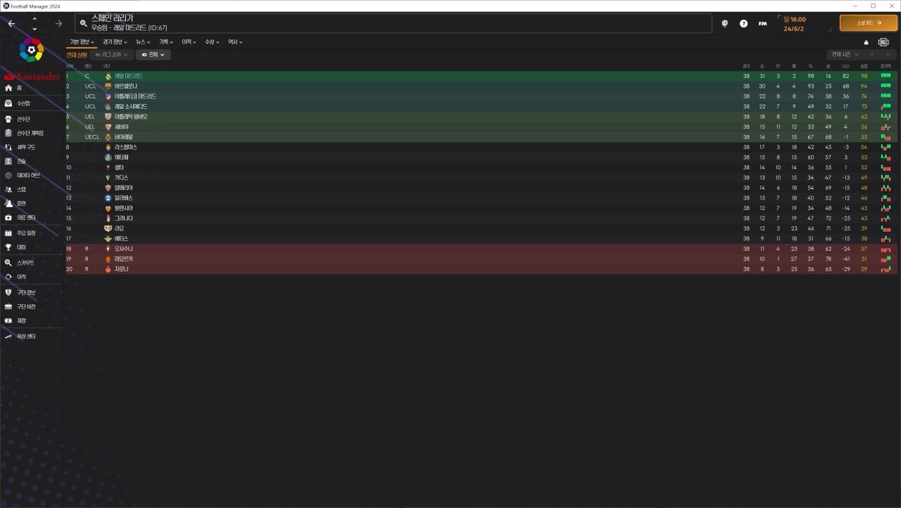Open the 지로나 team link
Screen dimensions: 901x508
(x=122, y=269)
